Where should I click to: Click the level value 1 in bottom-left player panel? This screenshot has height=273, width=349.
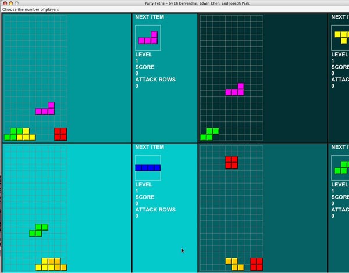pyautogui.click(x=137, y=191)
